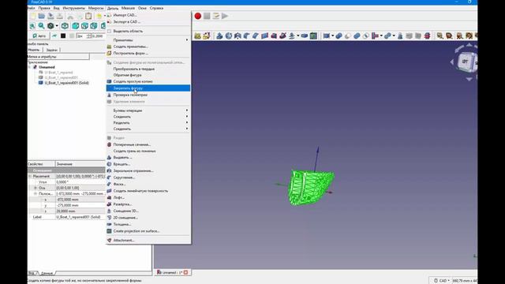Image resolution: width=505 pixels, height=284 pixels.
Task: Select 'U_Boat_1_repaired001 (Solid)' tree item
Action: pos(66,83)
